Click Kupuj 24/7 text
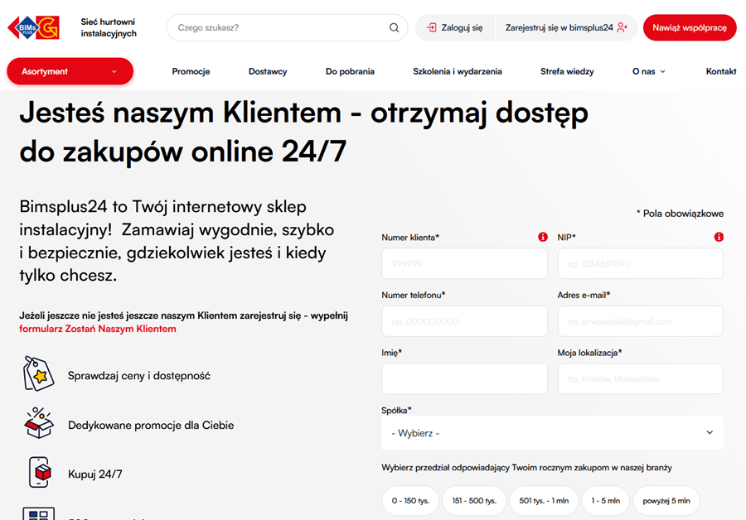746x520 pixels. pos(95,474)
